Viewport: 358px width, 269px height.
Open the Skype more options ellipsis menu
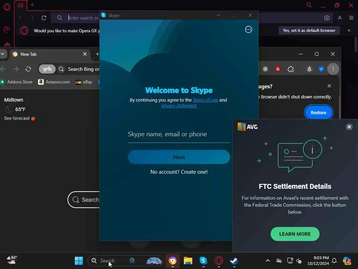[249, 29]
